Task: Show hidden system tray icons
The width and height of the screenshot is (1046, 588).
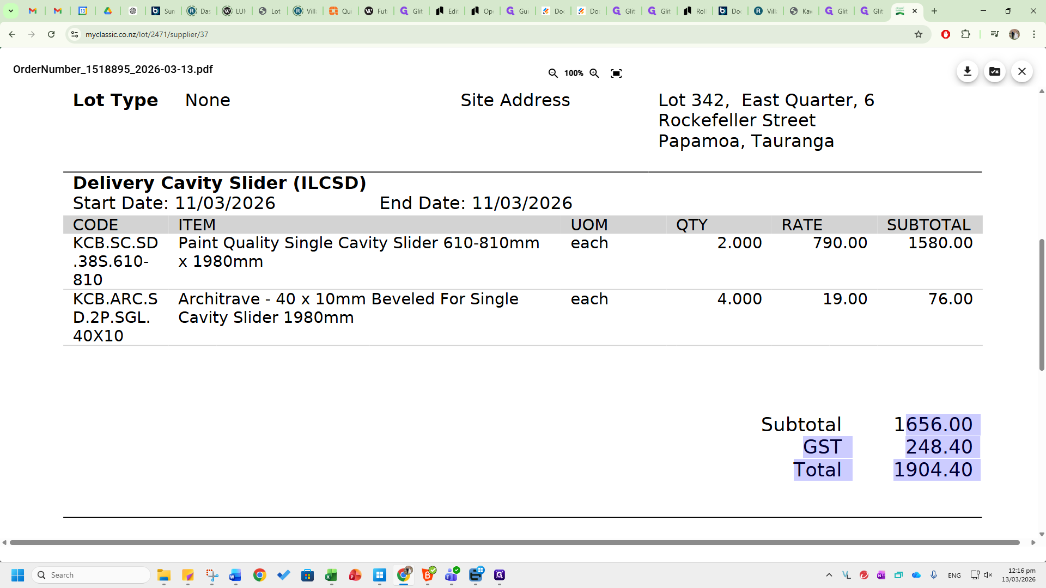Action: 829,575
